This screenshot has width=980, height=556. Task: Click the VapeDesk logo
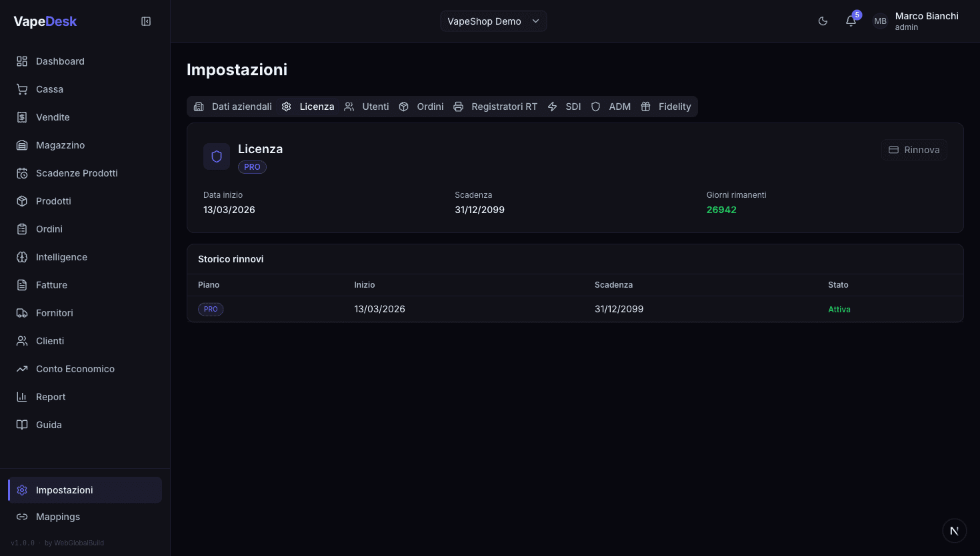(45, 21)
